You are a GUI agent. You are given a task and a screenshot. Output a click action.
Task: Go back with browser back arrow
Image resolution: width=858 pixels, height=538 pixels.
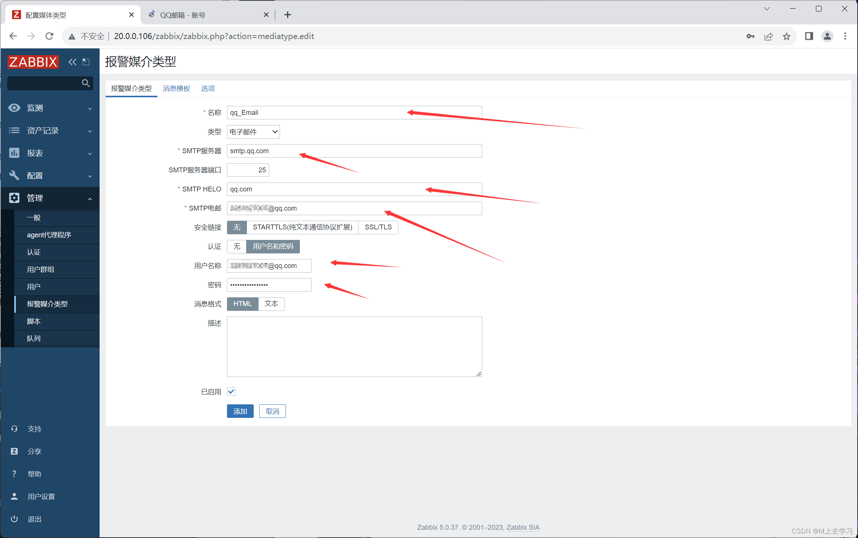pos(13,36)
